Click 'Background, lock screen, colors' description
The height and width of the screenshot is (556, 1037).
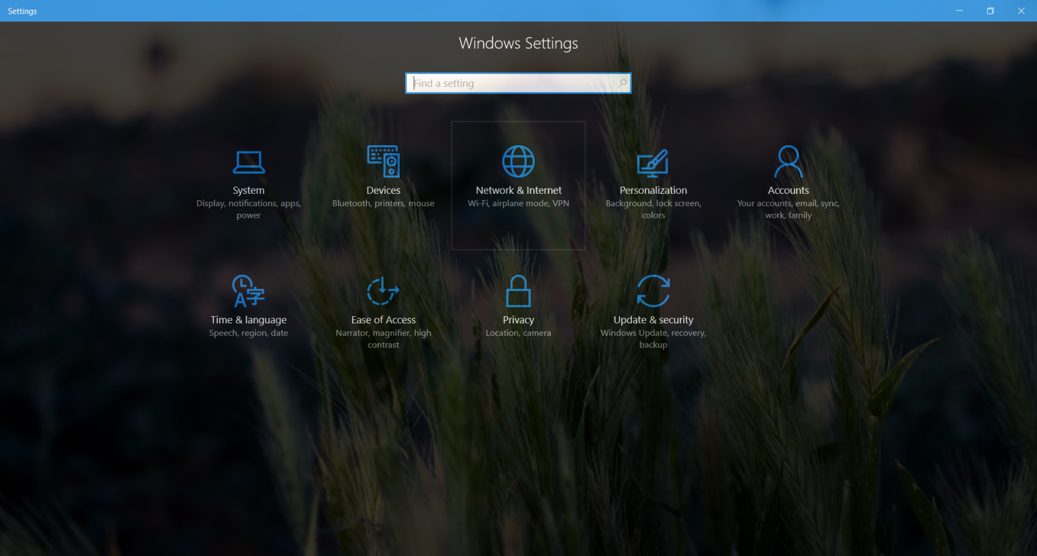pyautogui.click(x=653, y=209)
